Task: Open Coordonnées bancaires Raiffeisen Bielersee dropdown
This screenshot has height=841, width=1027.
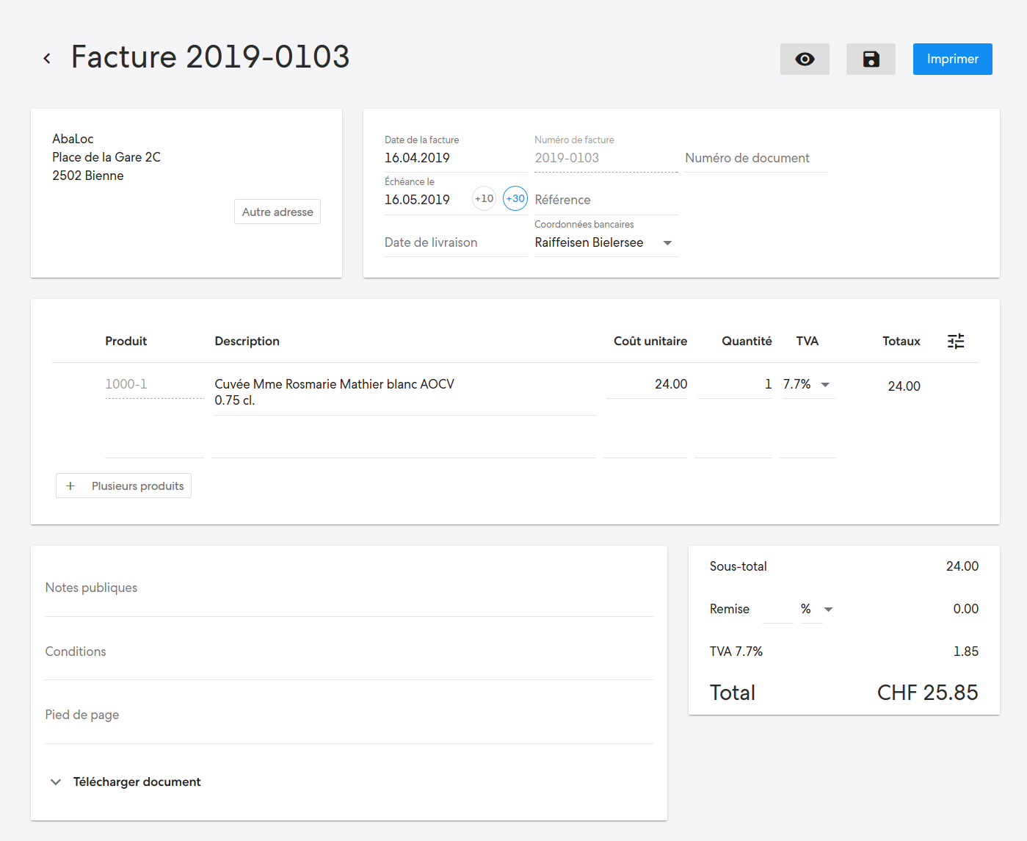Action: pos(606,242)
